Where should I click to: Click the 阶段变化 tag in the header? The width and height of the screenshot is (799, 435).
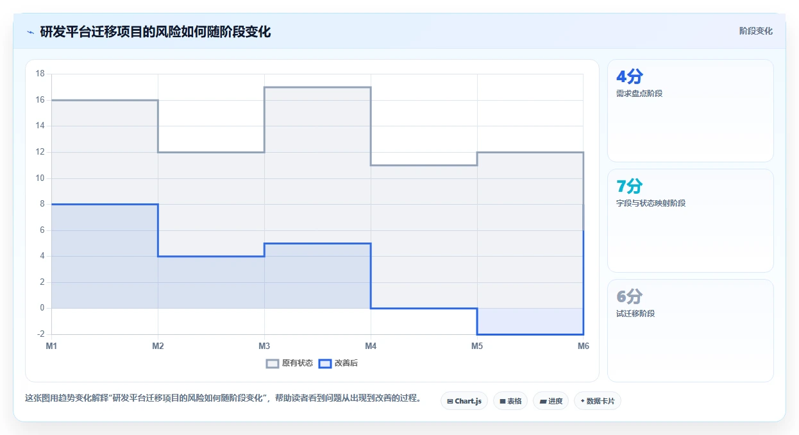(755, 31)
